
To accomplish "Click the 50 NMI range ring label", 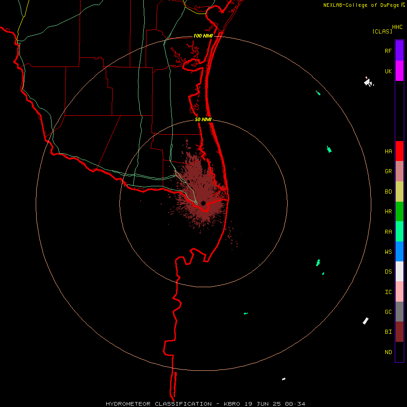I will pyautogui.click(x=203, y=119).
